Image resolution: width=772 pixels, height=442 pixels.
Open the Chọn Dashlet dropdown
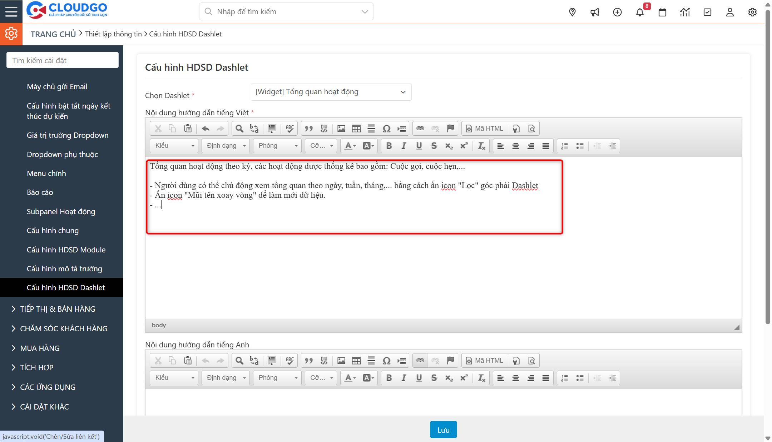331,92
